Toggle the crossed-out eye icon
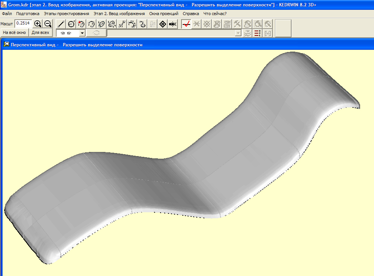374x276 pixels. [x=247, y=33]
